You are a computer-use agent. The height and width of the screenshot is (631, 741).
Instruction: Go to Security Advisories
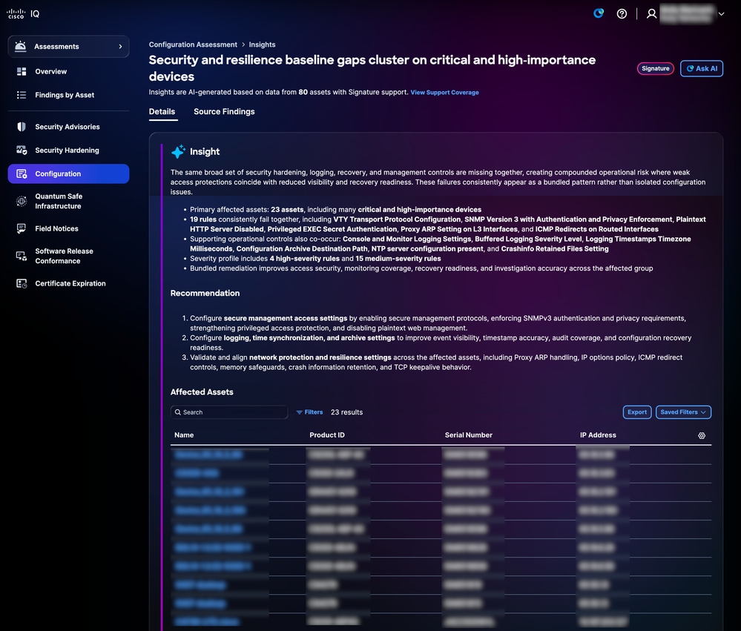(67, 127)
